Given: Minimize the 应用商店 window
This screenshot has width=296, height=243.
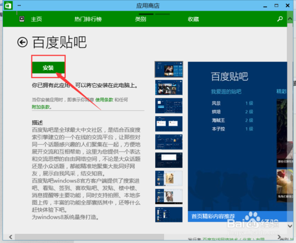Looking at the screenshot, I should tap(265, 6).
